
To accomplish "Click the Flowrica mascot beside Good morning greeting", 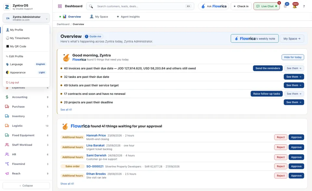I will click(66, 58).
